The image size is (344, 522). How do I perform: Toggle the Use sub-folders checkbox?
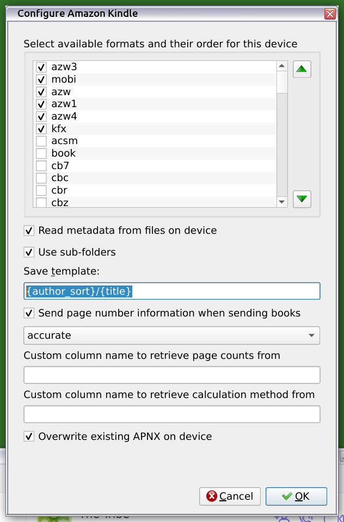pos(29,252)
